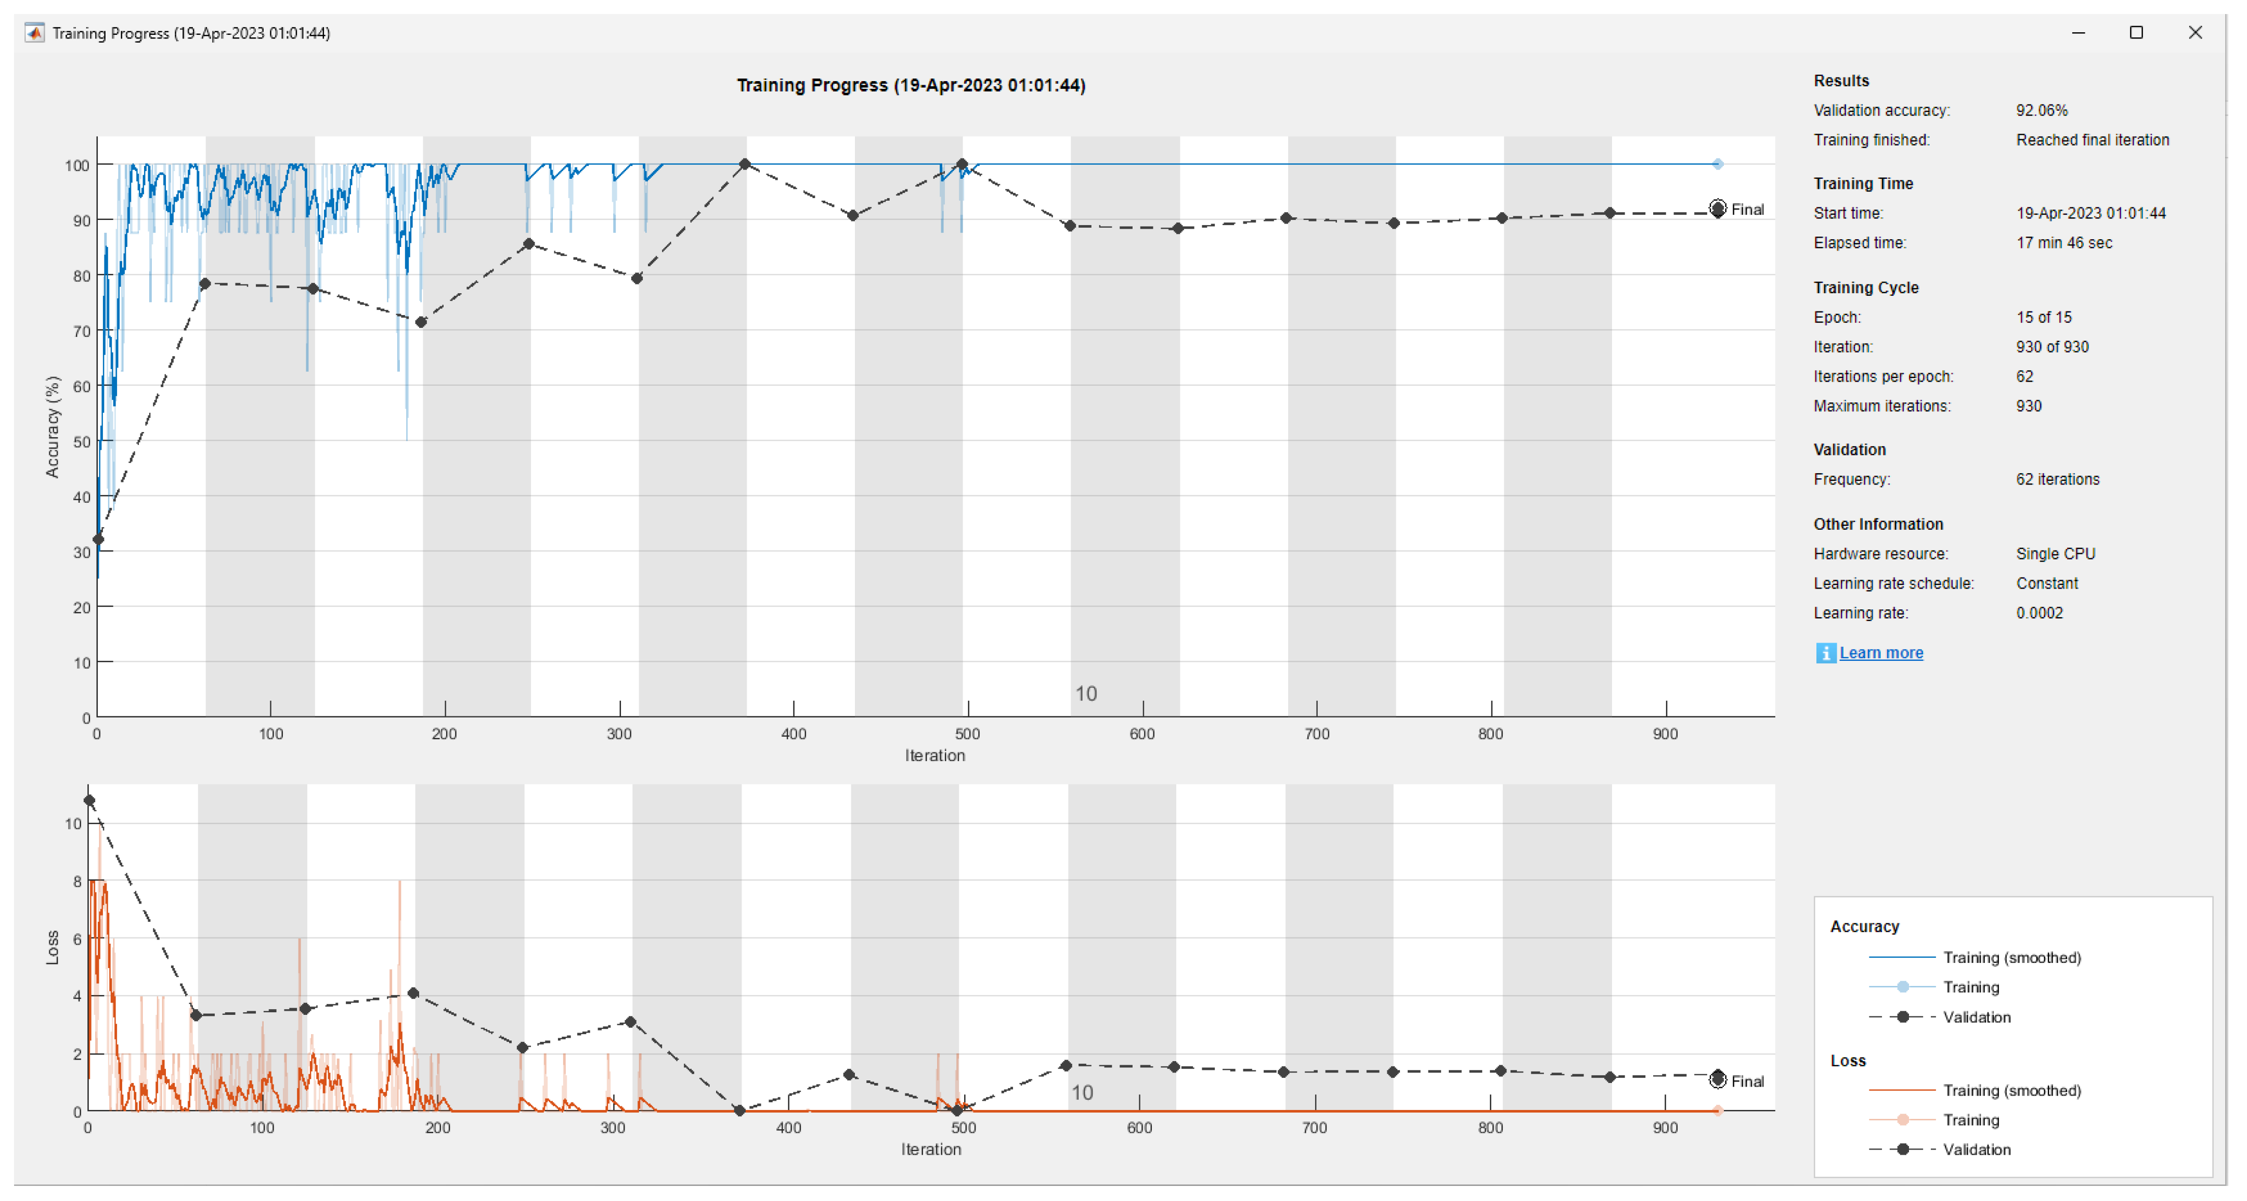This screenshot has width=2247, height=1201.
Task: Minimize the Training Progress window
Action: [x=2078, y=33]
